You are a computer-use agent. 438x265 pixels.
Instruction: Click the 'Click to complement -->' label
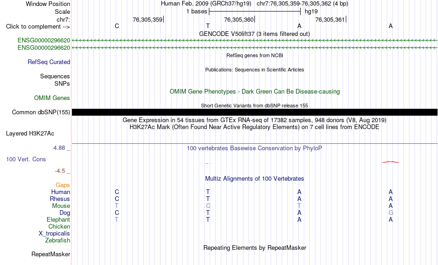pos(38,27)
